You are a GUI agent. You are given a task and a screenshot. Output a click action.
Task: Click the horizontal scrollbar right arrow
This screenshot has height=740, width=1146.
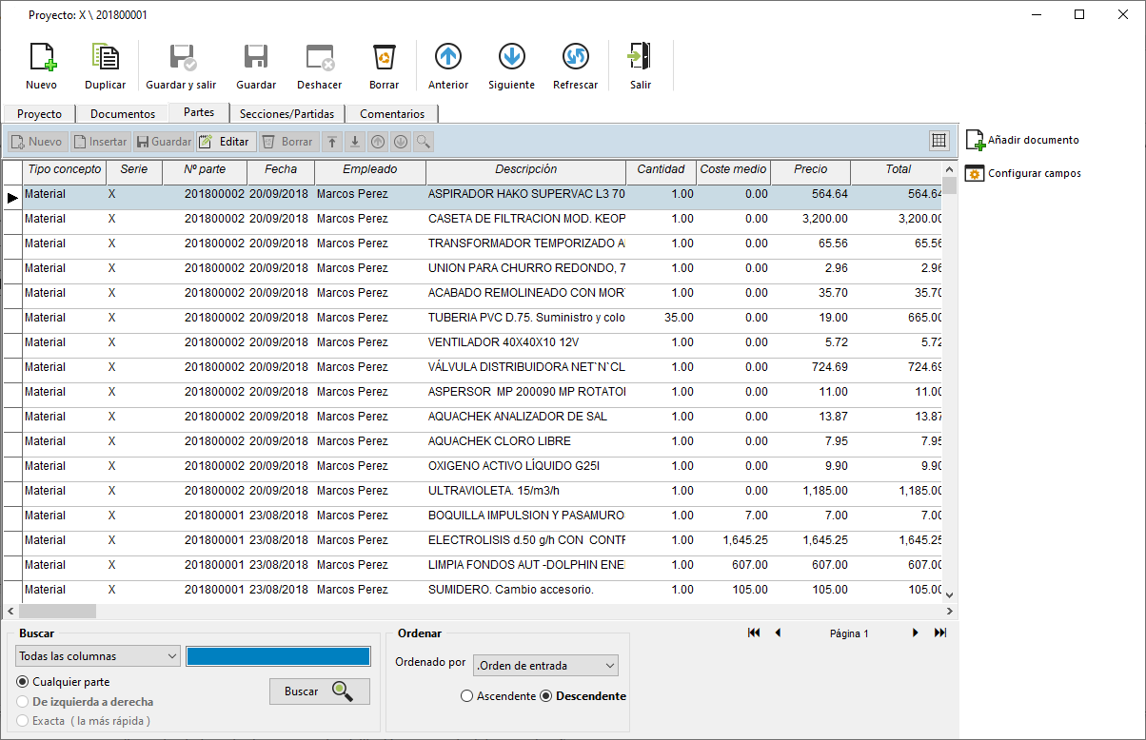click(x=948, y=612)
